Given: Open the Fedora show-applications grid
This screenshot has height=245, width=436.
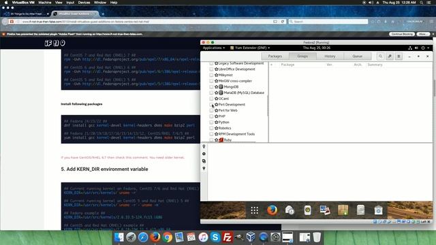Looking at the screenshot, I should click(254, 210).
